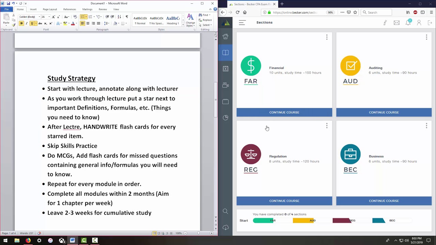Viewport: 436px width, 245px height.
Task: Open Windows Start button on taskbar
Action: tap(5, 241)
